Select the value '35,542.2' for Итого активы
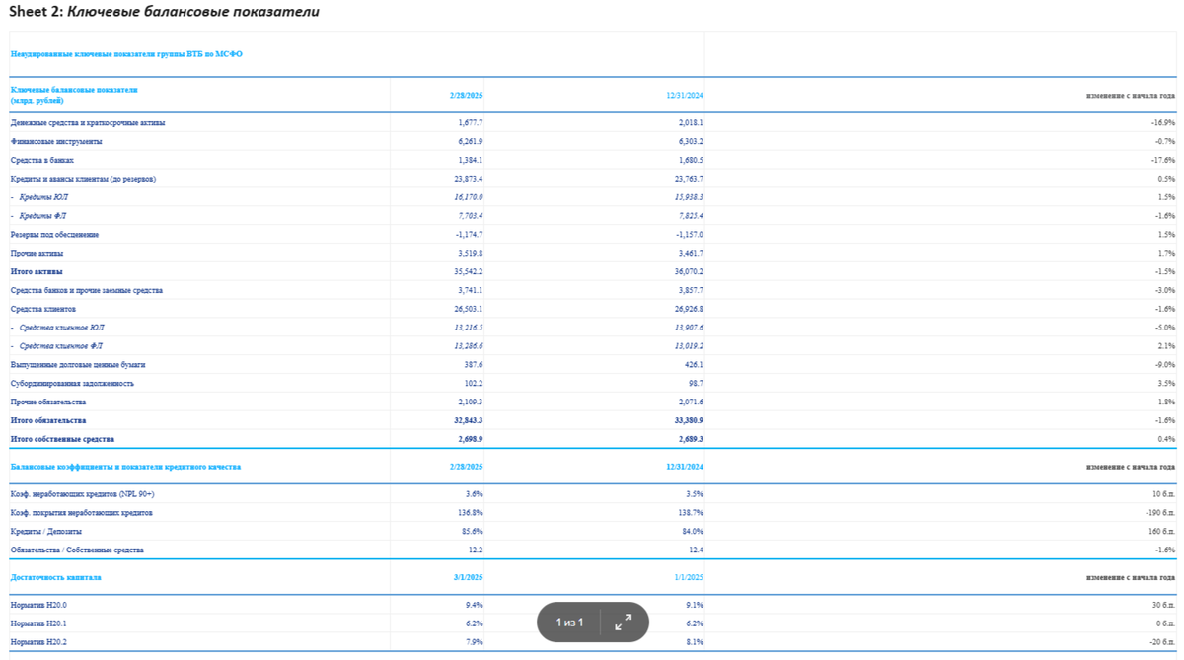 (x=469, y=271)
